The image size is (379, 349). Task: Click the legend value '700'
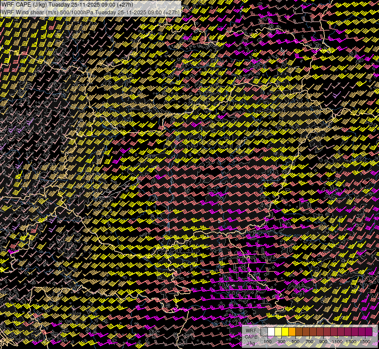click(309, 342)
